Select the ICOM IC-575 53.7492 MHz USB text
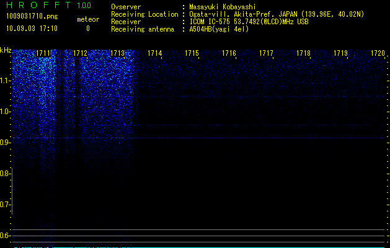This screenshot has width=390, height=248. (x=249, y=22)
